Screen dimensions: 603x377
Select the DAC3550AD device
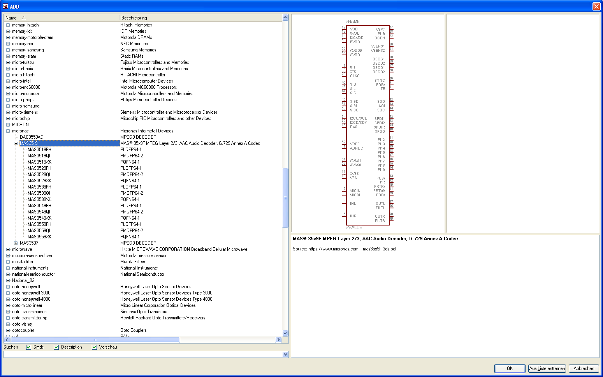point(32,137)
